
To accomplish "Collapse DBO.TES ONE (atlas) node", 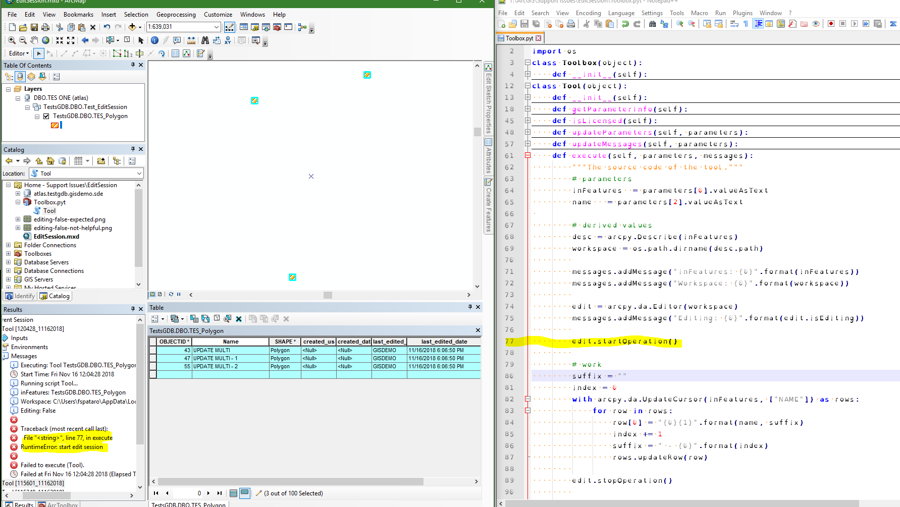I will (x=18, y=98).
